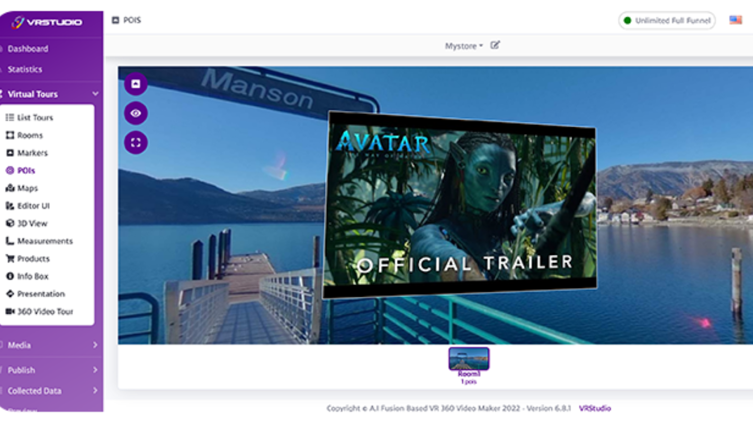Viewport: 753px width, 424px height.
Task: Click the Maps icon
Action: click(x=10, y=188)
